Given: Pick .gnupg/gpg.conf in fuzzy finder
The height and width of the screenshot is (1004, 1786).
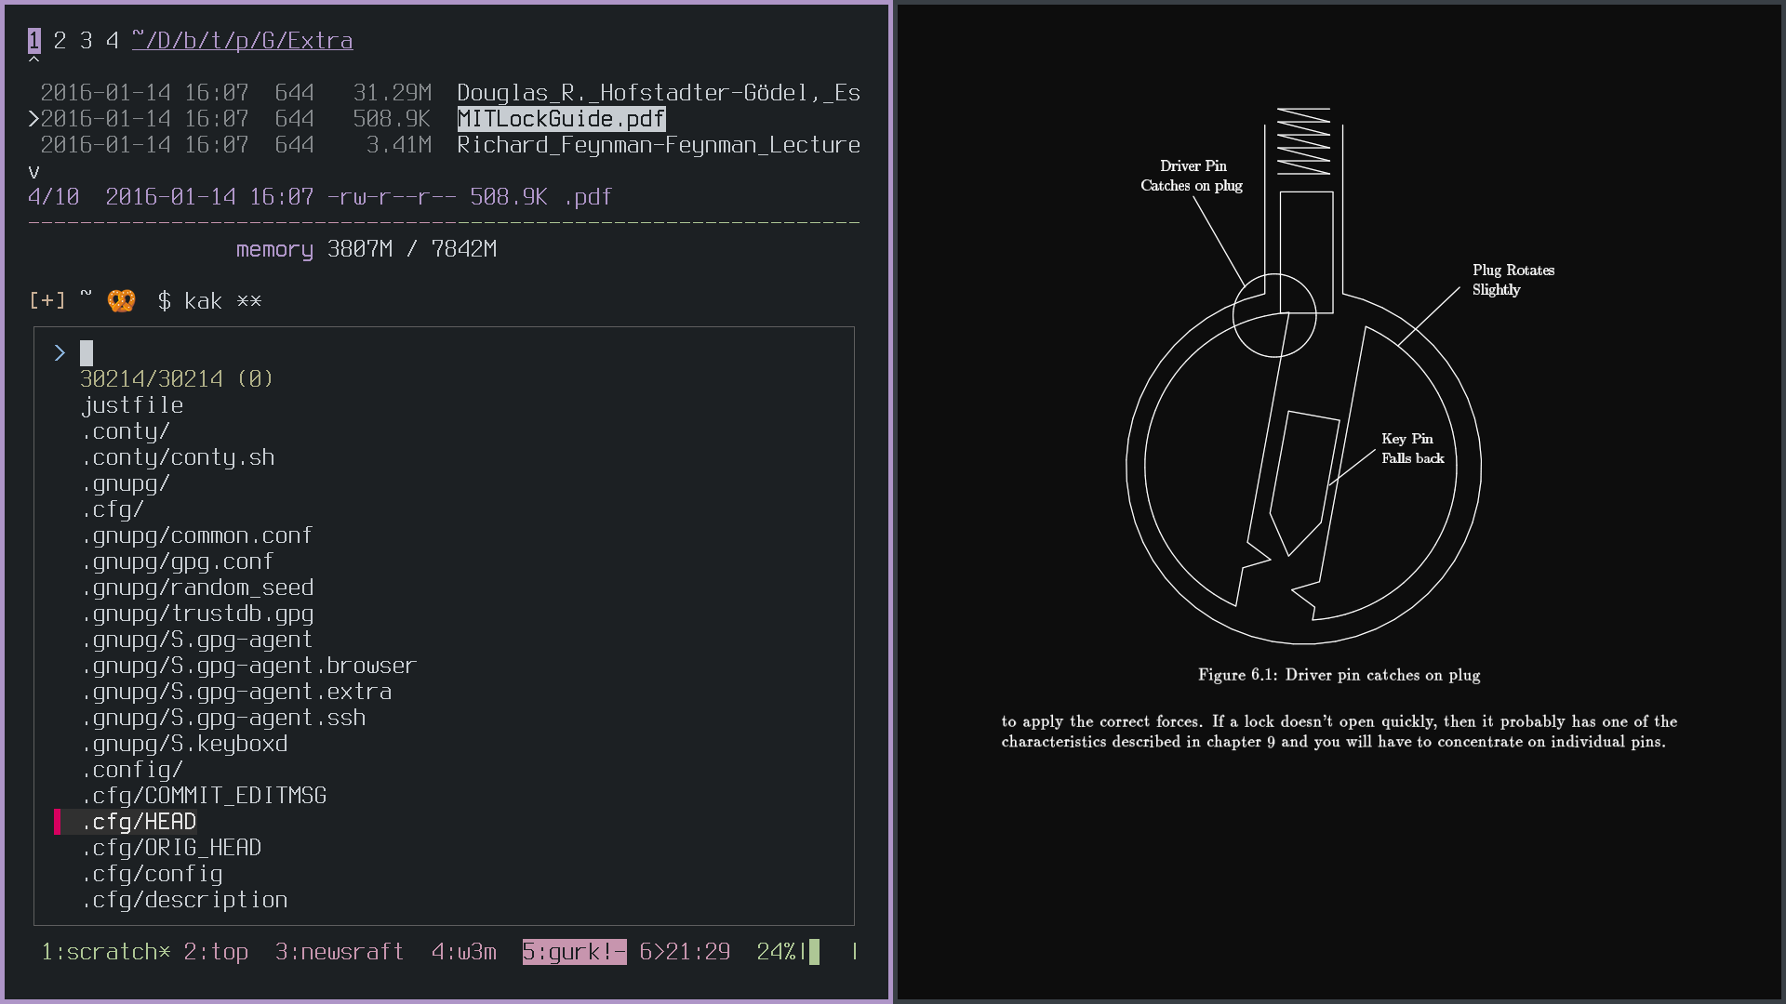Looking at the screenshot, I should coord(177,561).
